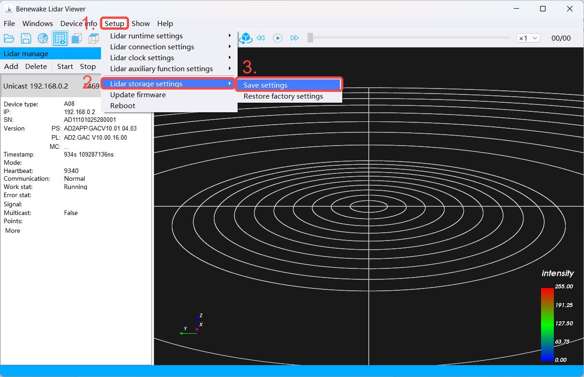Expand Lidar connection settings submenu
This screenshot has height=377, width=584.
[x=169, y=47]
